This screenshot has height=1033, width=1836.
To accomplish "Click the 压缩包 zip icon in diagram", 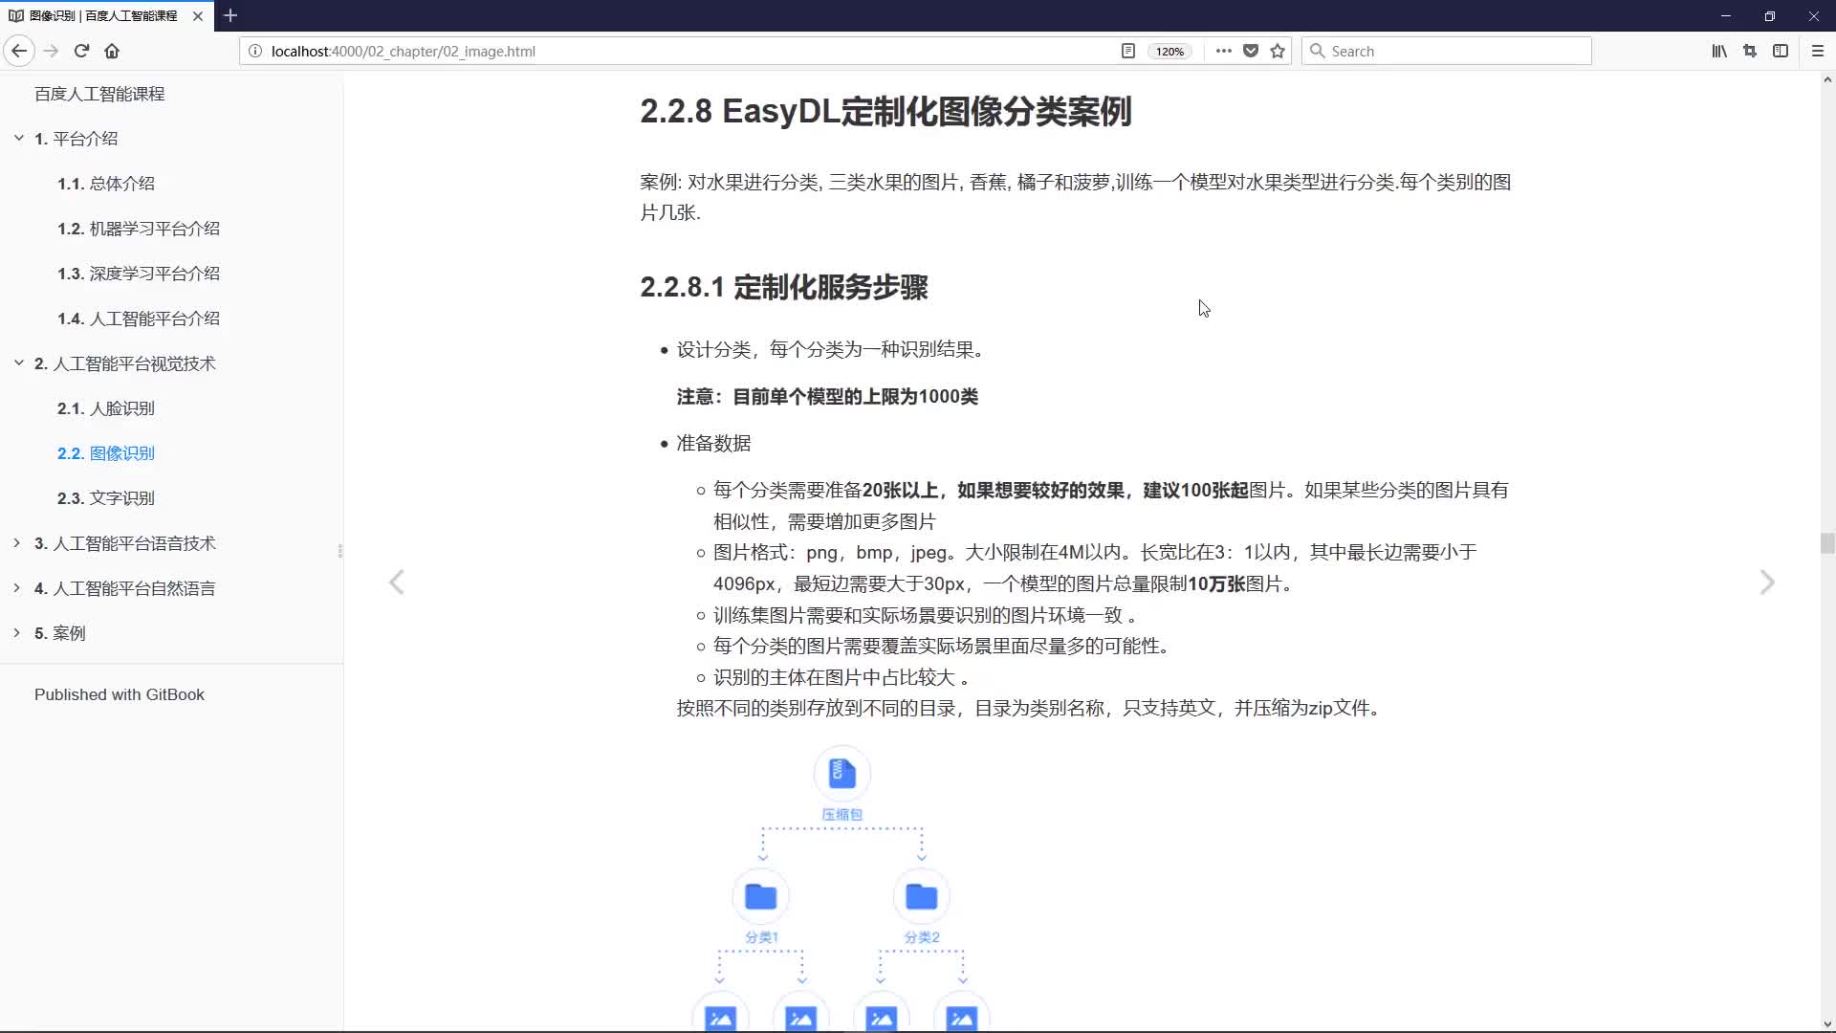I will coord(842,773).
